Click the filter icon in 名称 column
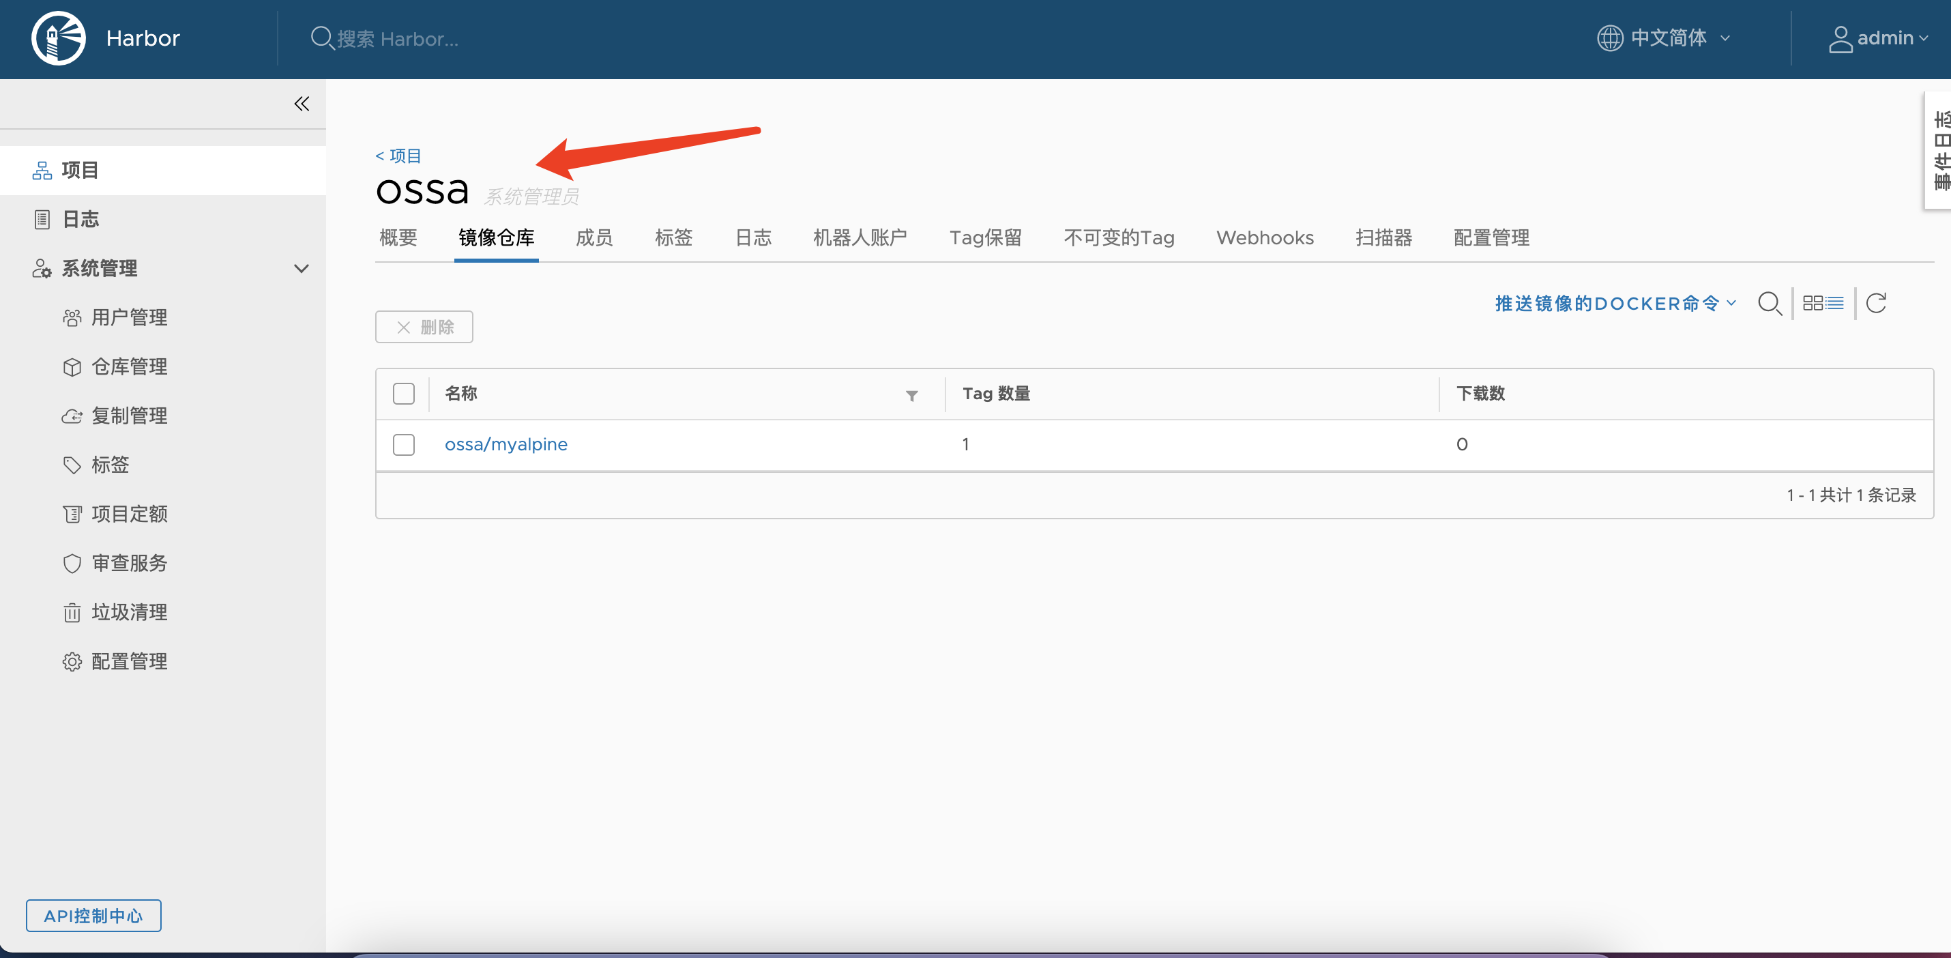Screen dimensions: 1951x958 coord(912,394)
